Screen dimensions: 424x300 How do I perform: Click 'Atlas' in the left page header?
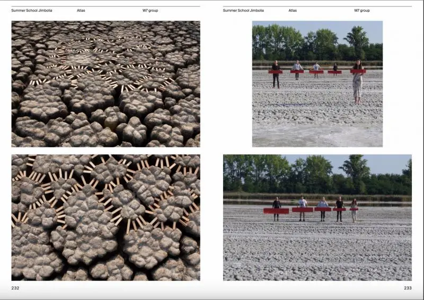(x=81, y=11)
